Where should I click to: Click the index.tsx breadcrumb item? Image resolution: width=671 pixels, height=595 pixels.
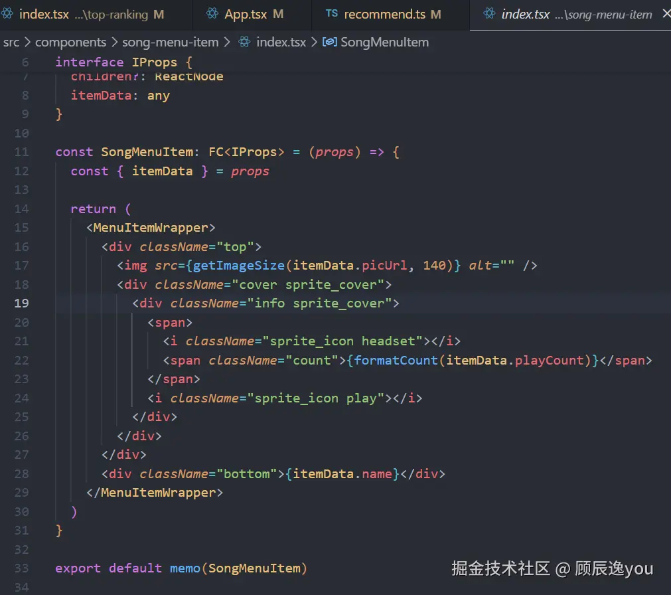tap(281, 42)
